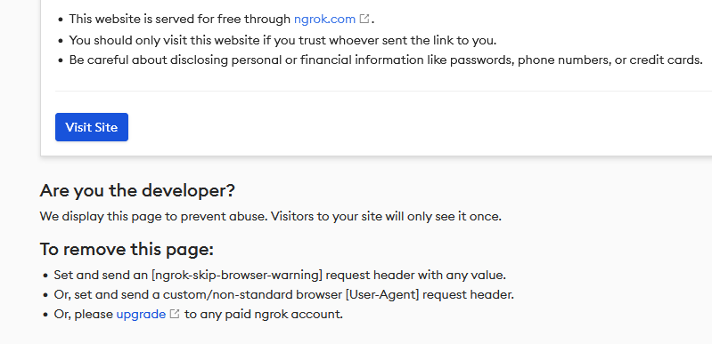
Task: Click the external-link icon beside ngrok.com
Action: click(x=364, y=19)
